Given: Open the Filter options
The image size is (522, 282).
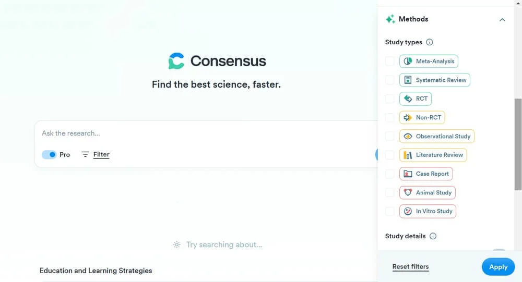Looking at the screenshot, I should (x=96, y=155).
